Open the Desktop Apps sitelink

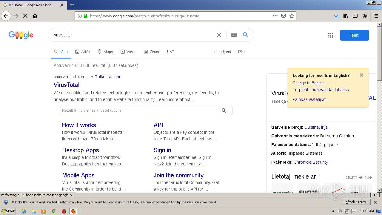[x=81, y=150]
